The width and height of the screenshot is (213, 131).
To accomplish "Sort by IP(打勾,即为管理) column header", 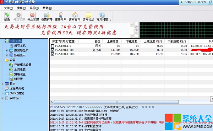I will coord(64,41).
